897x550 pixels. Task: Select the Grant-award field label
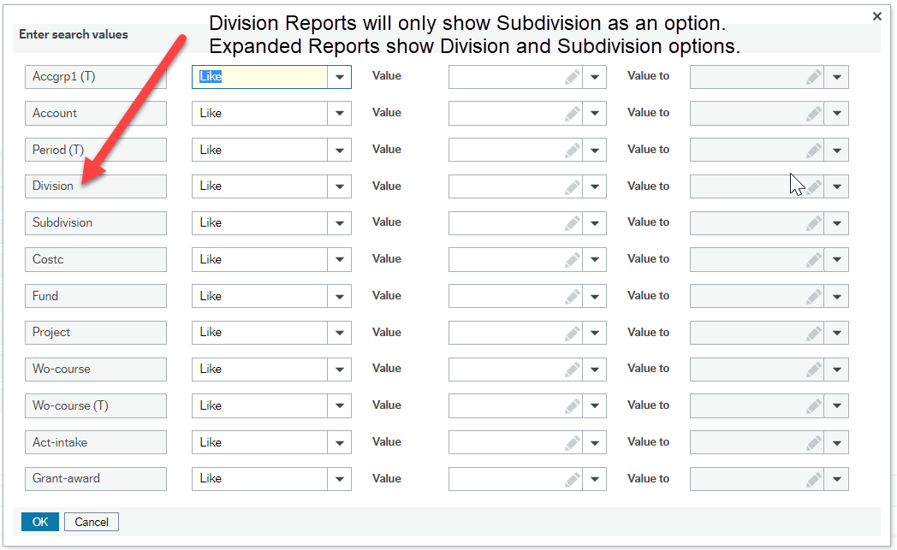point(95,479)
